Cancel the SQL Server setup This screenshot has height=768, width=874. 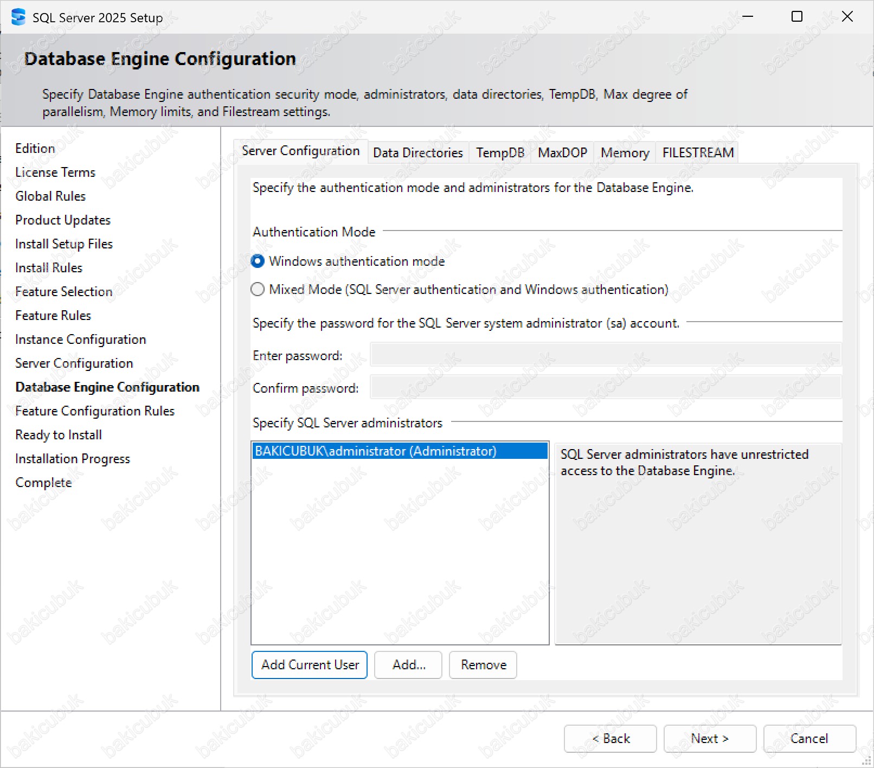coord(809,739)
